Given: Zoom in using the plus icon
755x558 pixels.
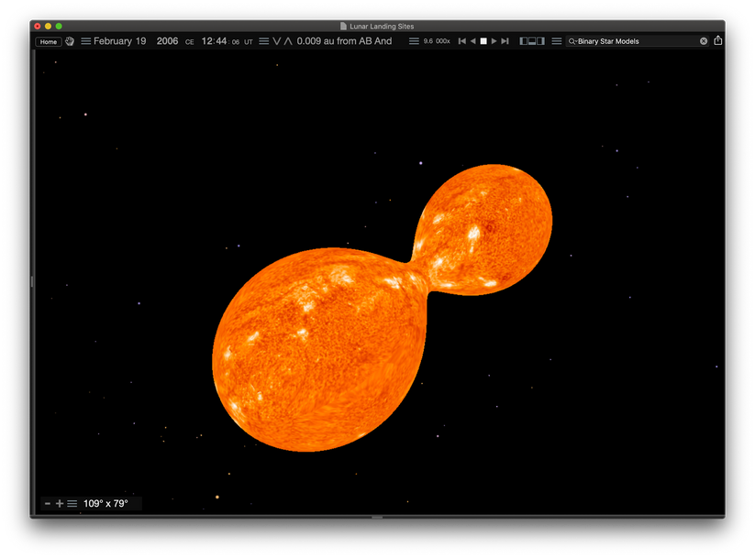Looking at the screenshot, I should point(60,503).
